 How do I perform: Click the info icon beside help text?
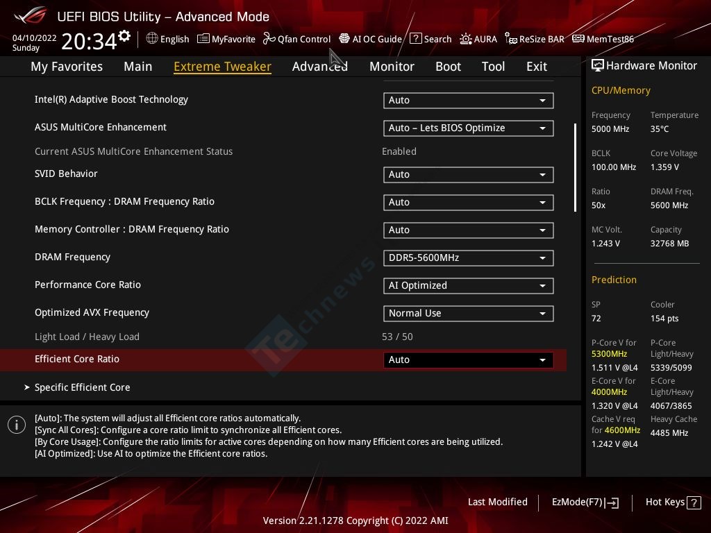point(17,425)
